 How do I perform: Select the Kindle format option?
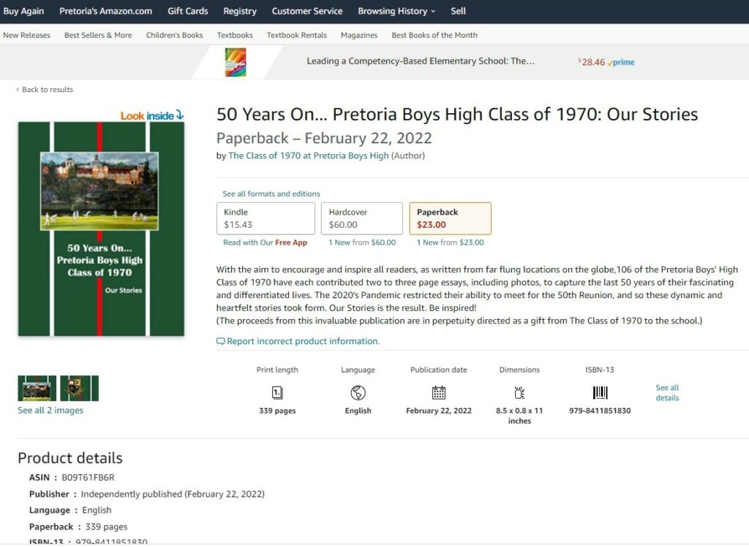coord(266,218)
